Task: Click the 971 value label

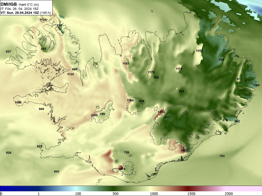Action: [239, 79]
